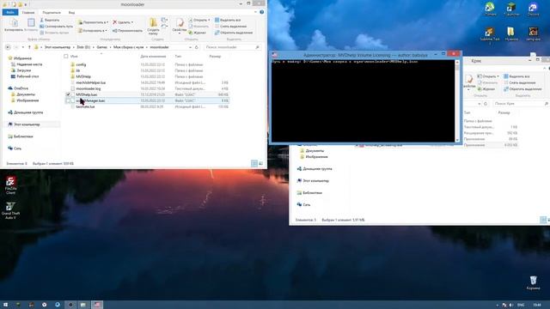Screen dimensions: 550x309
Task: Click the moonloader search field
Action: (x=233, y=47)
